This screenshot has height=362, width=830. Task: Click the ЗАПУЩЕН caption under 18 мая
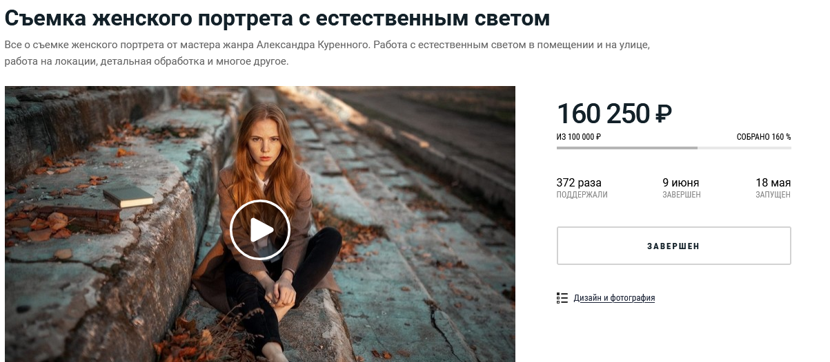coord(772,195)
